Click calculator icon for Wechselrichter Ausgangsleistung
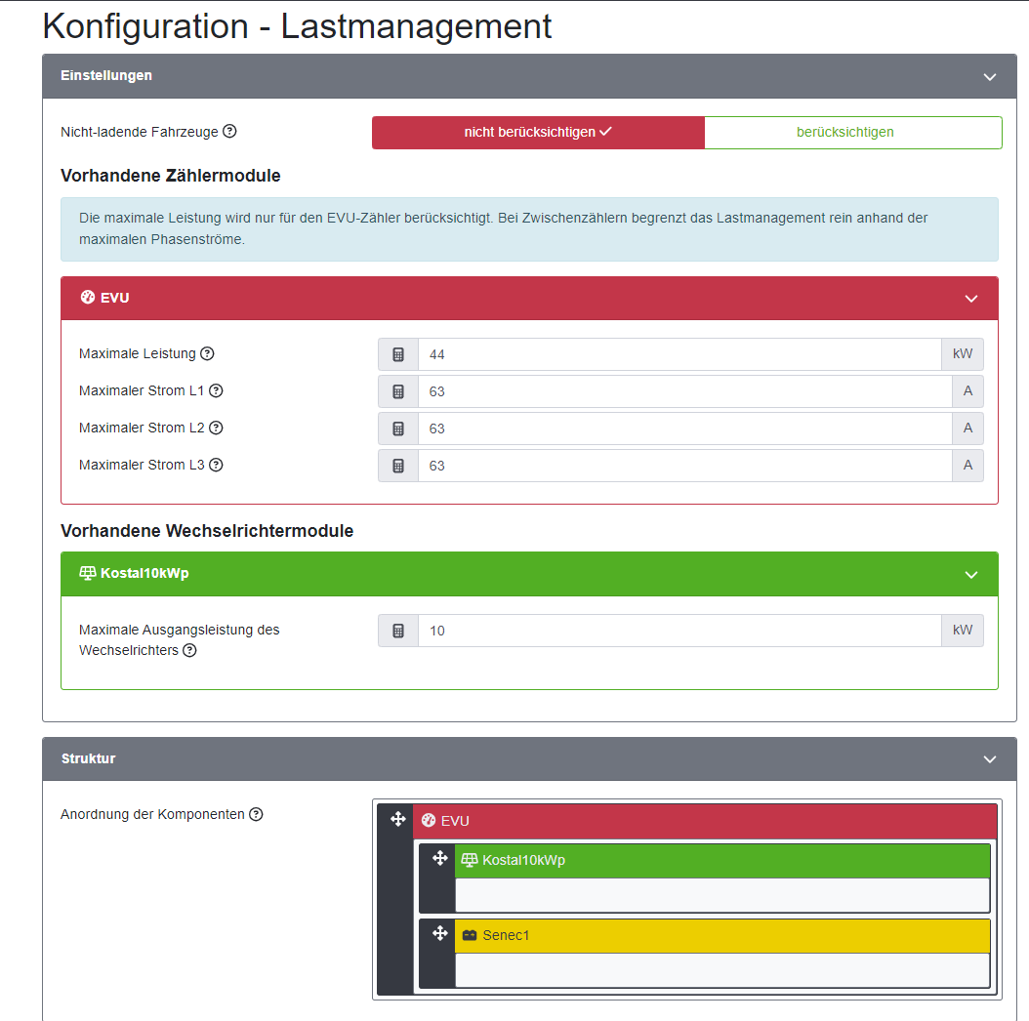 click(x=398, y=631)
